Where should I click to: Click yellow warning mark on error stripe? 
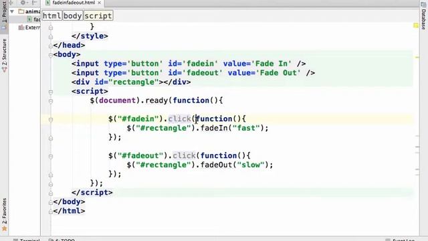pyautogui.click(x=417, y=58)
